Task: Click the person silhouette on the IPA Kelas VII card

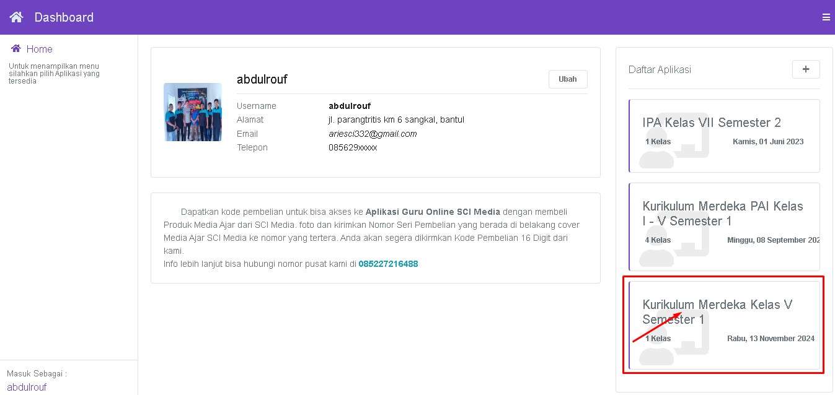Action: [656, 153]
